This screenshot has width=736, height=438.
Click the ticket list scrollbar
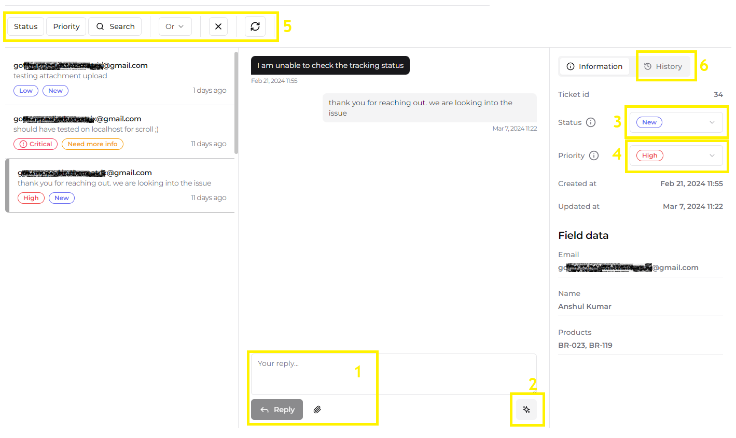(x=237, y=103)
